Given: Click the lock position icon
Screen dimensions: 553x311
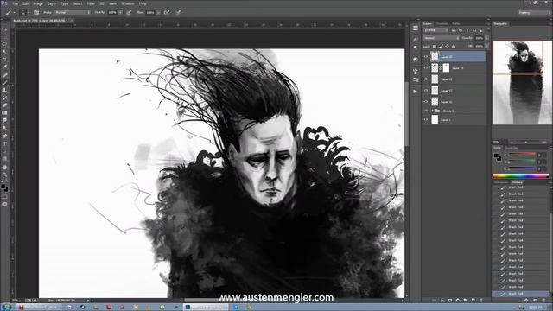Looking at the screenshot, I should point(448,46).
